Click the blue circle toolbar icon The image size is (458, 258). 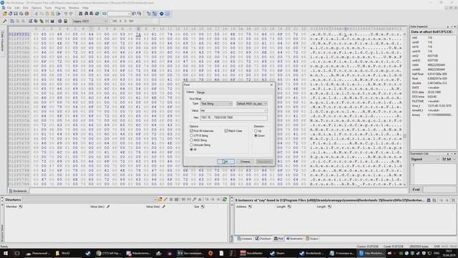[162, 14]
